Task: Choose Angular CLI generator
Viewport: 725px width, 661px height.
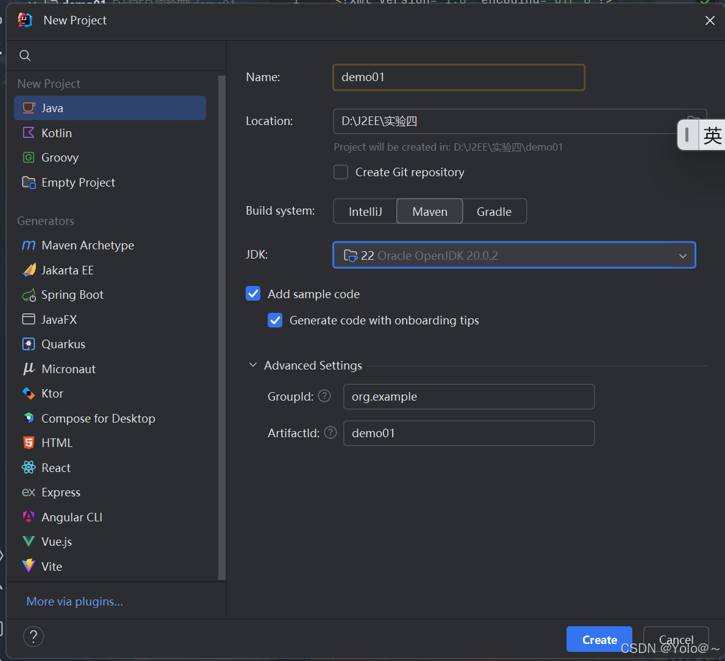Action: click(x=110, y=517)
